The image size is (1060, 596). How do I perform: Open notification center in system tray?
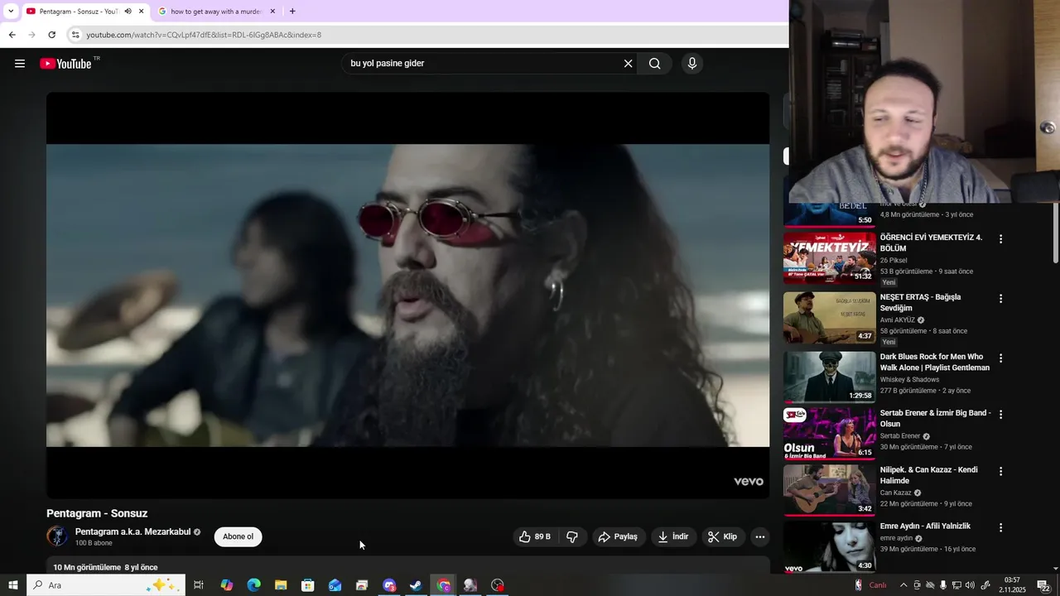pyautogui.click(x=1043, y=585)
